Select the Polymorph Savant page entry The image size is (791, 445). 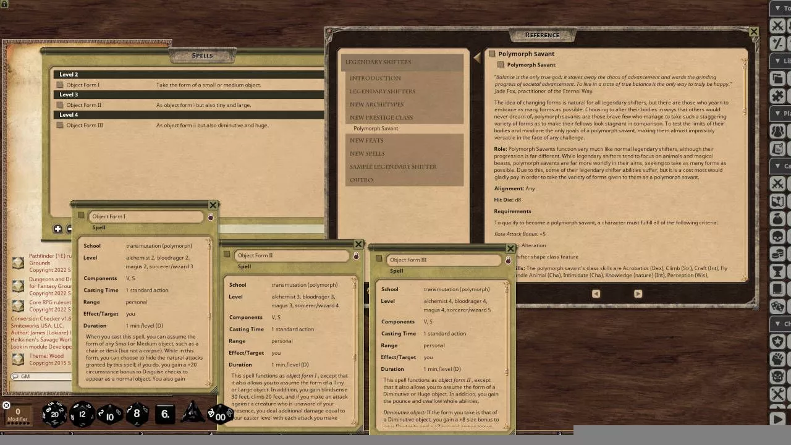coord(376,129)
